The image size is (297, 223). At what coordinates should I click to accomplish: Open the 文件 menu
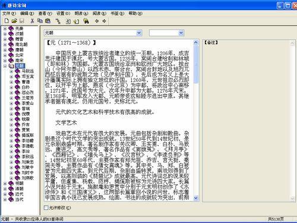[9, 14]
